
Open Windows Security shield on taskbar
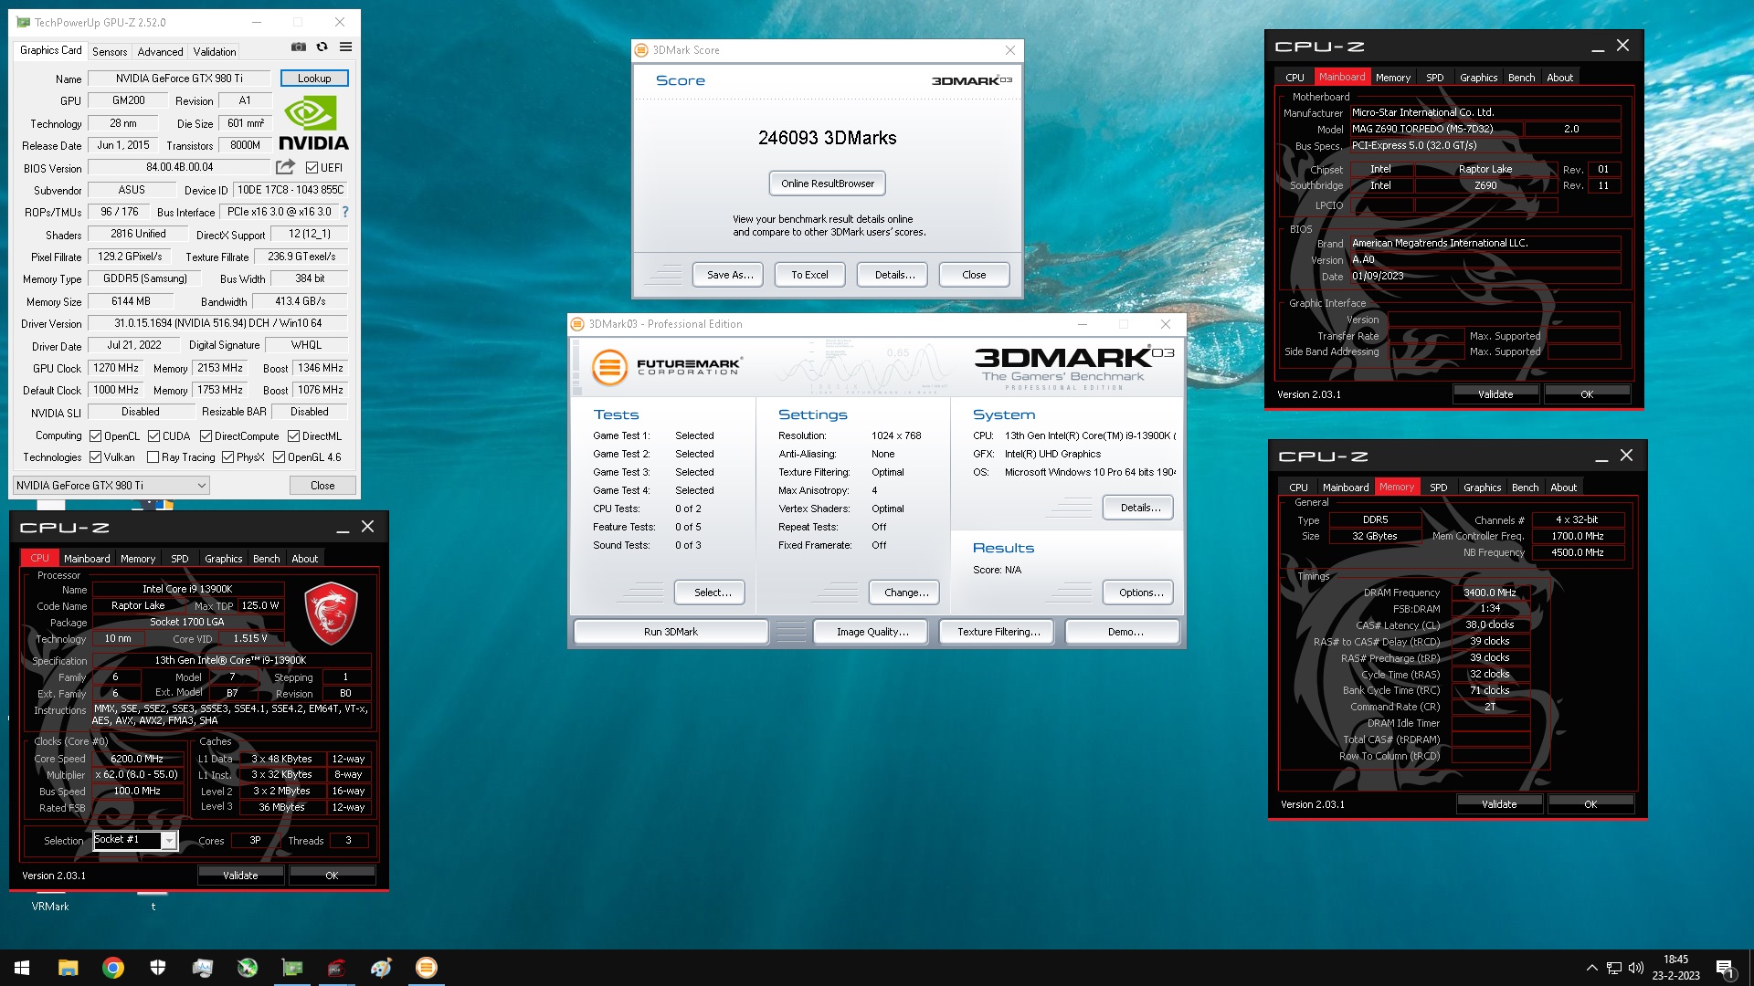pos(157,968)
